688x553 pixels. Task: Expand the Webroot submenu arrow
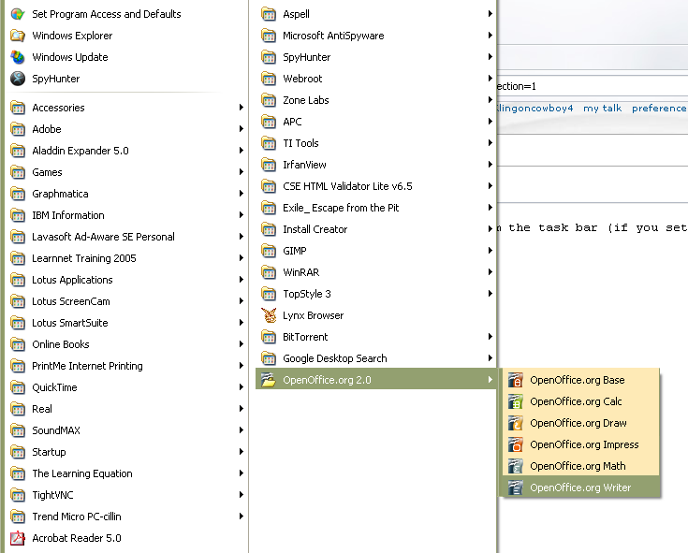[490, 79]
